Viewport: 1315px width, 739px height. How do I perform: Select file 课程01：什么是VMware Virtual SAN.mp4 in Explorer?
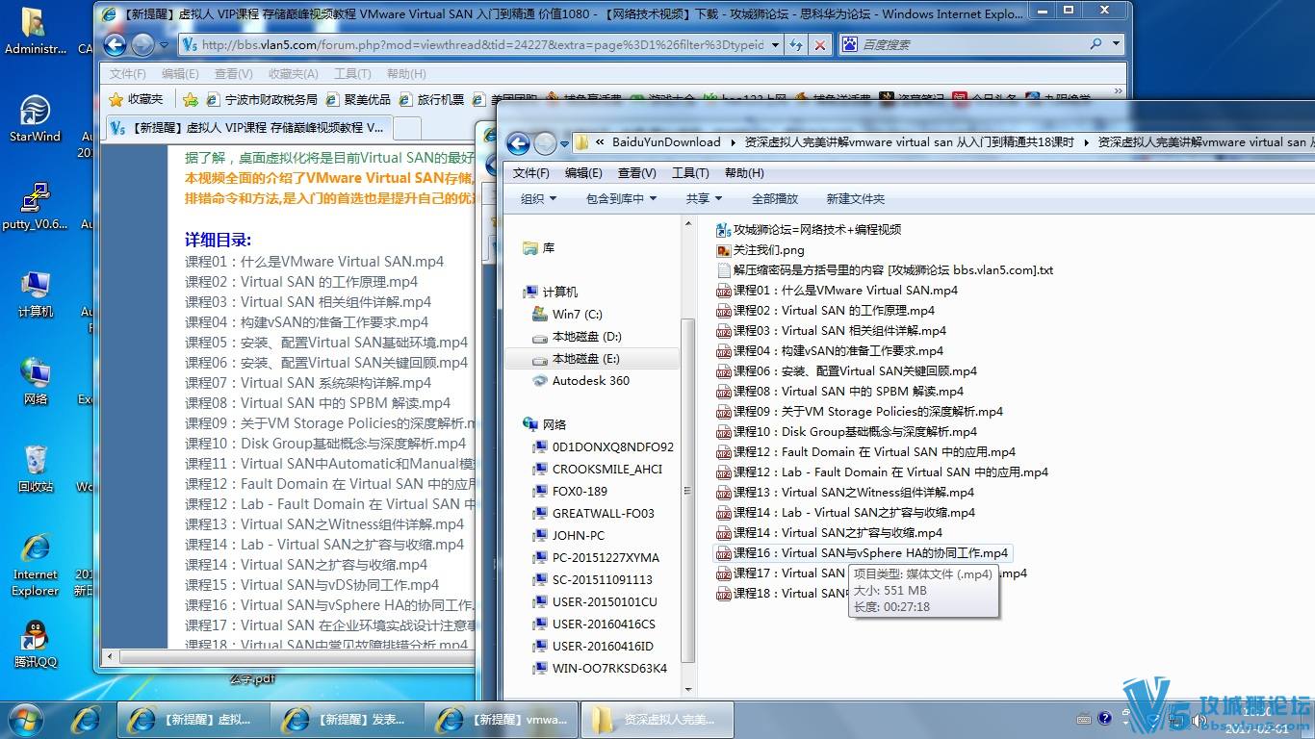[838, 290]
